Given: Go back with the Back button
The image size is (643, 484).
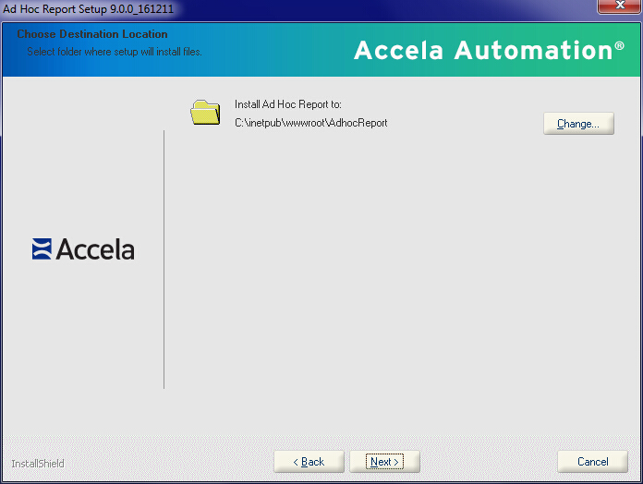Looking at the screenshot, I should 309,462.
